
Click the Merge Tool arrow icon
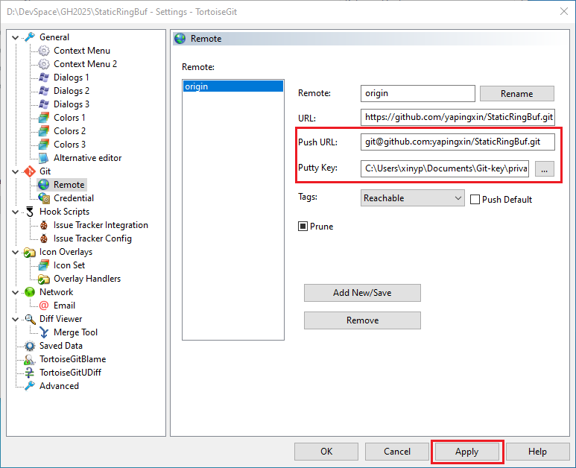coord(44,332)
